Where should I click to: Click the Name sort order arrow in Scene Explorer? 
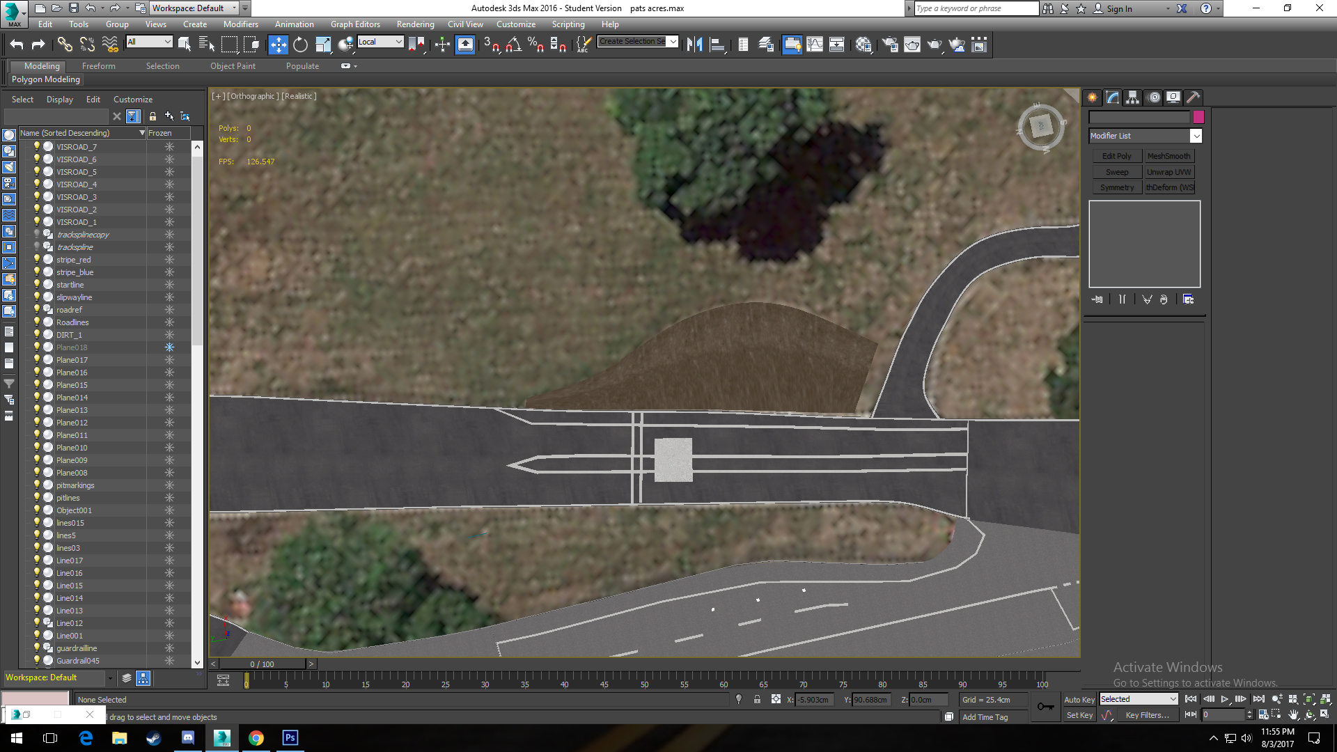(142, 133)
